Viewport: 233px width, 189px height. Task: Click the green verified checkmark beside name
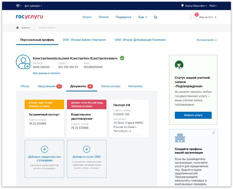tap(122, 58)
